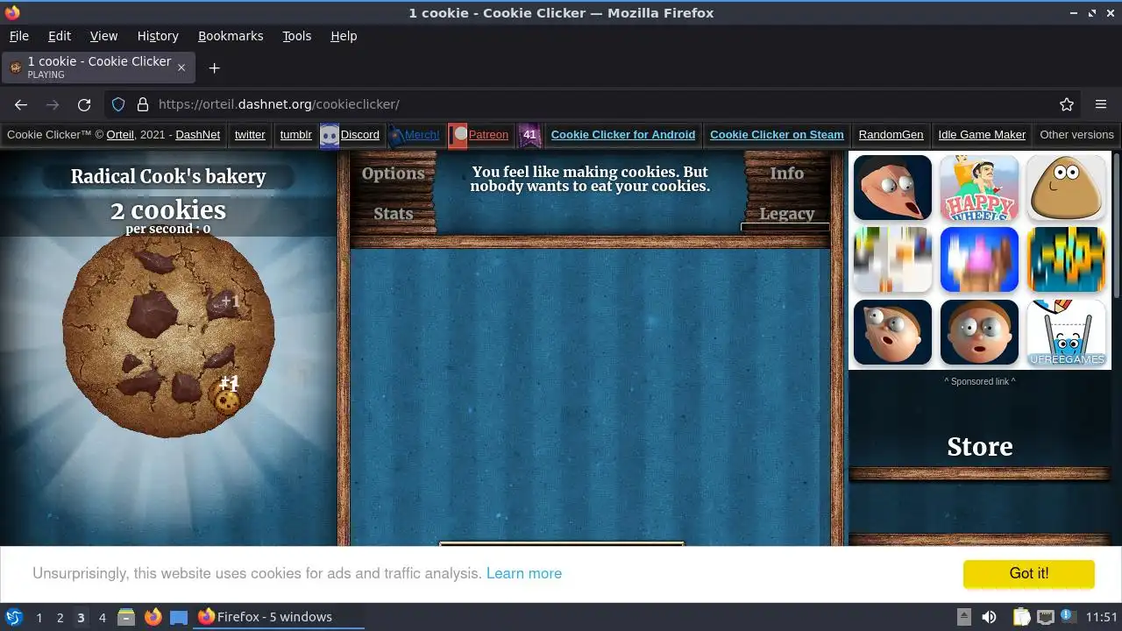Open the Firefox hamburger menu
The height and width of the screenshot is (631, 1122).
coord(1101,104)
